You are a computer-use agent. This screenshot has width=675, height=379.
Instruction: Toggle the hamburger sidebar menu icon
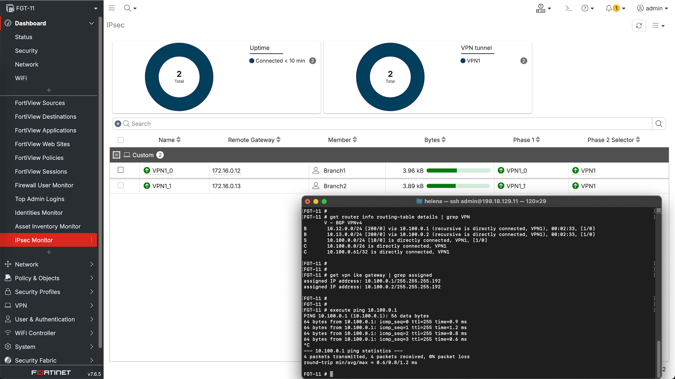[x=111, y=8]
